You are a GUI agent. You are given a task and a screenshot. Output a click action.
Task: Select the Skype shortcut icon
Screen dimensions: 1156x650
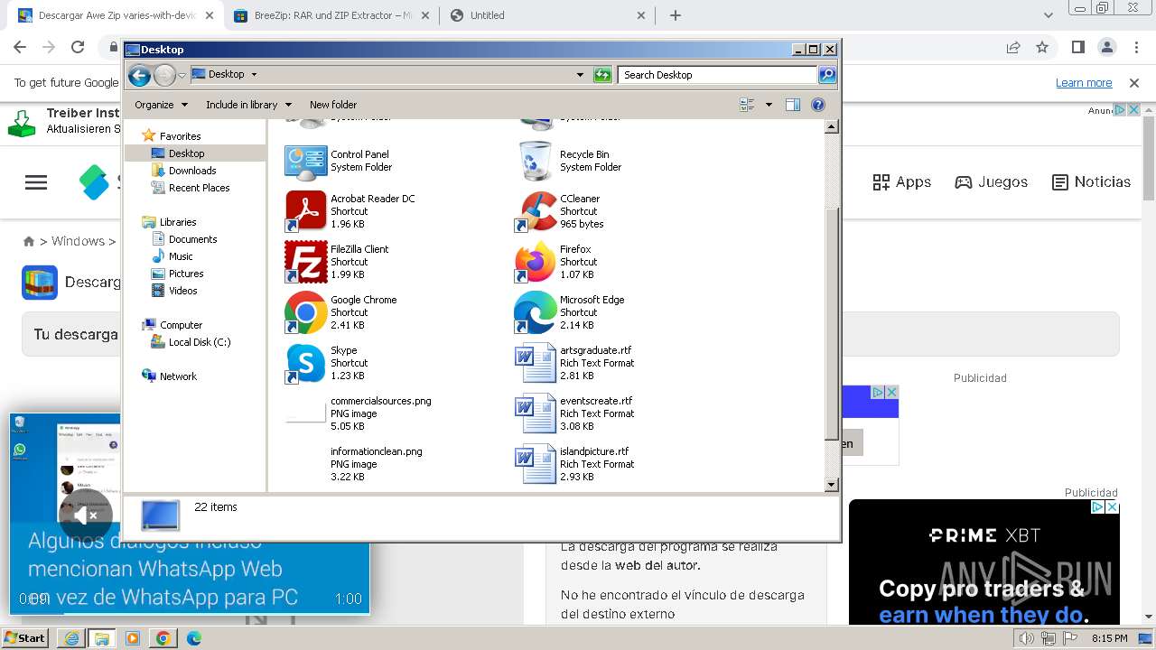pos(305,363)
